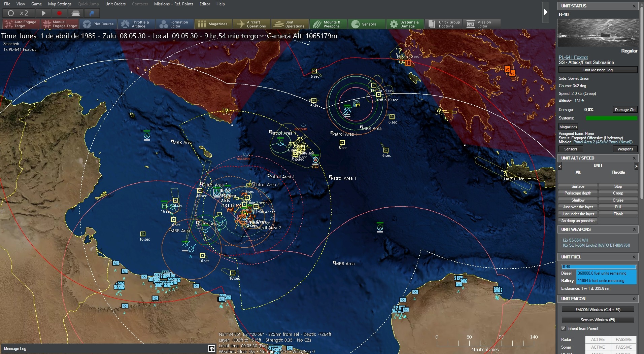Open the Unit Orders menu
644x354 pixels.
pyautogui.click(x=115, y=4)
